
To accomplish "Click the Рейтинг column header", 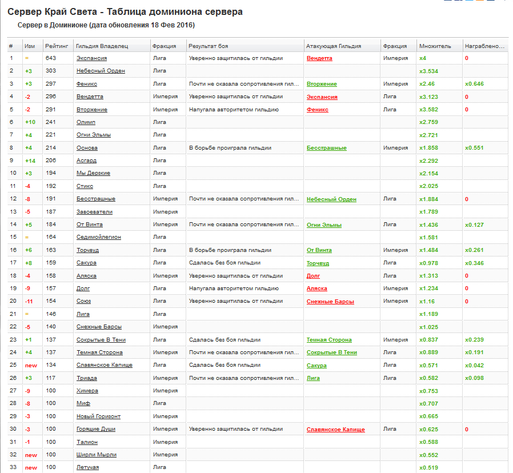I will (57, 46).
